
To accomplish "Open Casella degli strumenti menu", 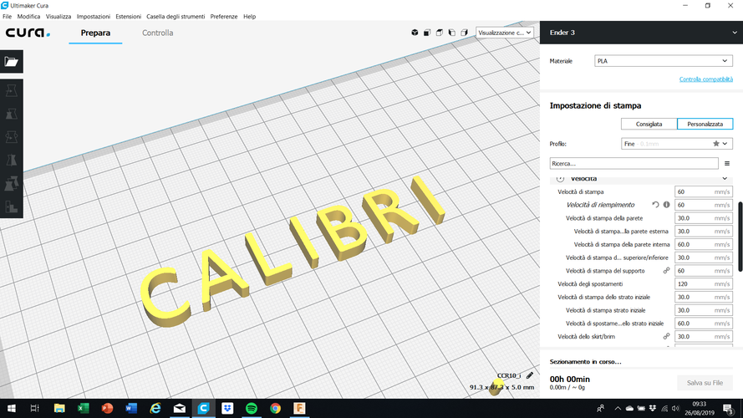I will pos(176,16).
